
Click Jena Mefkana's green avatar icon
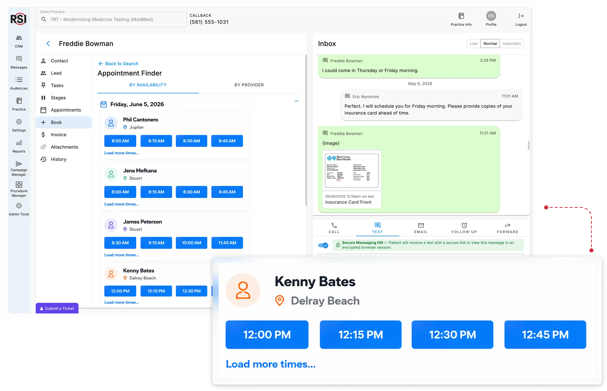[x=111, y=174]
